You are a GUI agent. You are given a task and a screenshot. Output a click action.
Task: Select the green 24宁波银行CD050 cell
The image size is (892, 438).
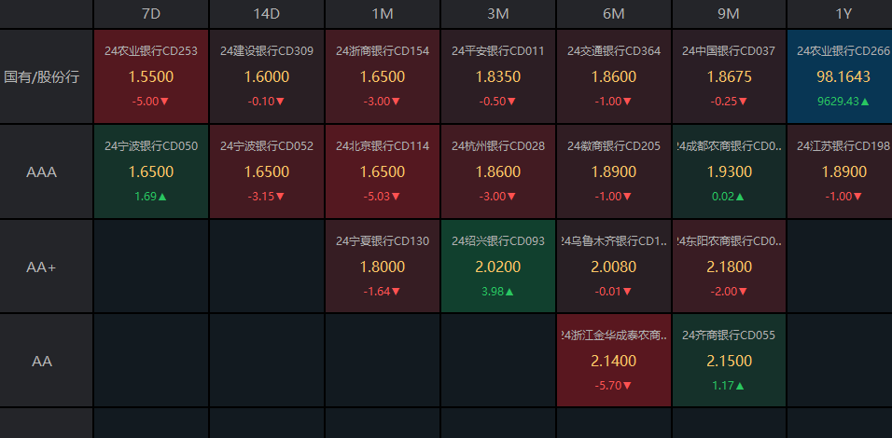151,171
